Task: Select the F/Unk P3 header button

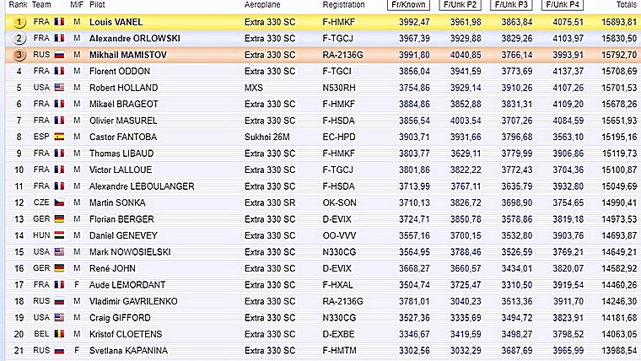Action: pyautogui.click(x=511, y=5)
